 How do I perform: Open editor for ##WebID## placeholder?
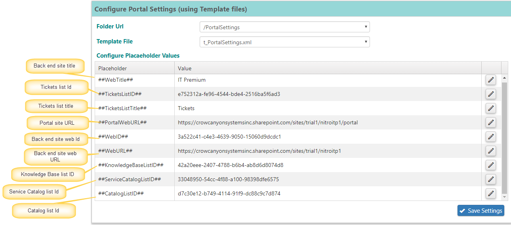click(x=491, y=137)
